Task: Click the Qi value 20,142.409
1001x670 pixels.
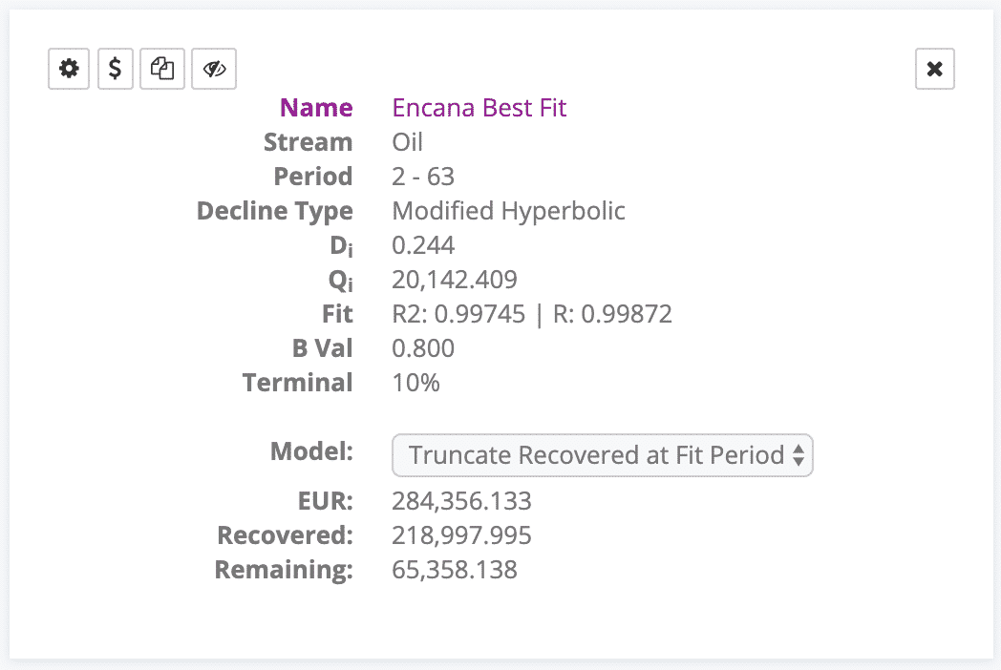Action: 455,280
